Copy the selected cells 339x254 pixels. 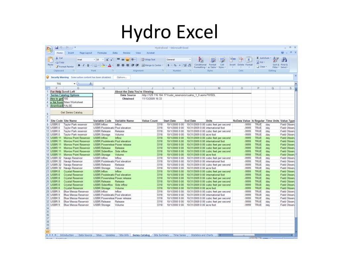(x=60, y=62)
